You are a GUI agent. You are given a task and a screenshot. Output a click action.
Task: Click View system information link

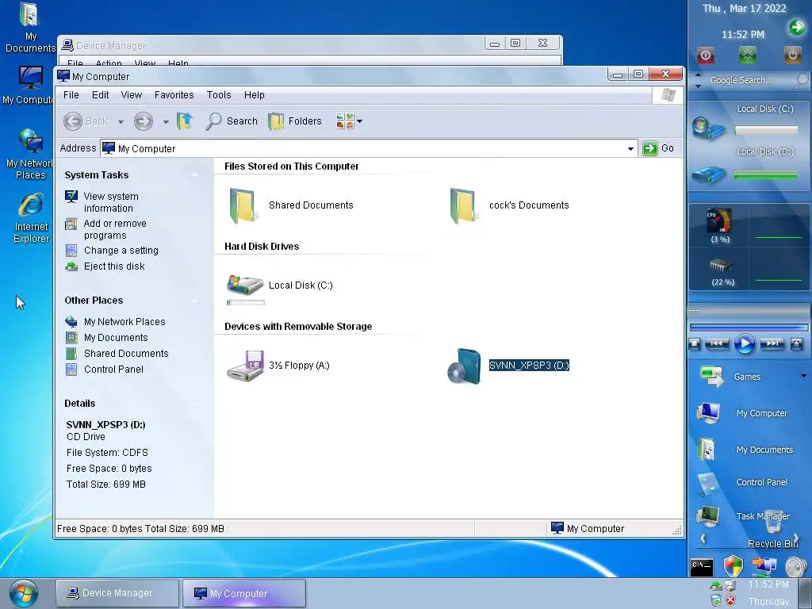111,202
